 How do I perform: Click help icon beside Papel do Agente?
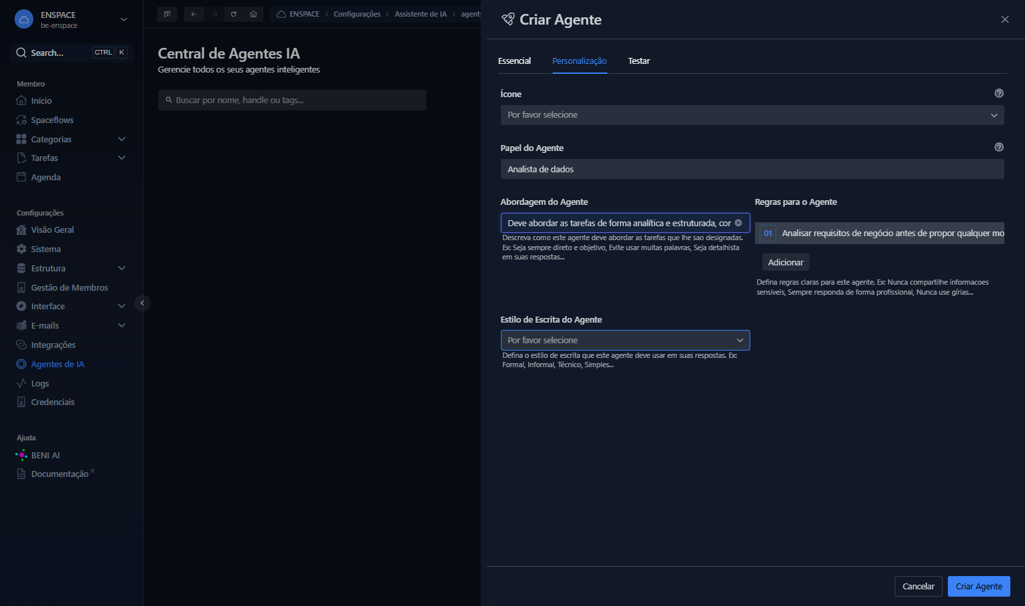click(x=998, y=147)
